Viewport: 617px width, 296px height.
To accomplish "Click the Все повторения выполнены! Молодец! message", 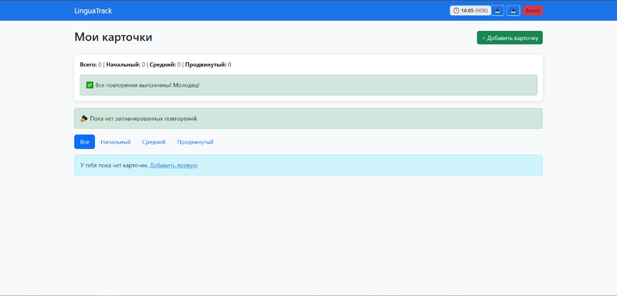I will [148, 85].
